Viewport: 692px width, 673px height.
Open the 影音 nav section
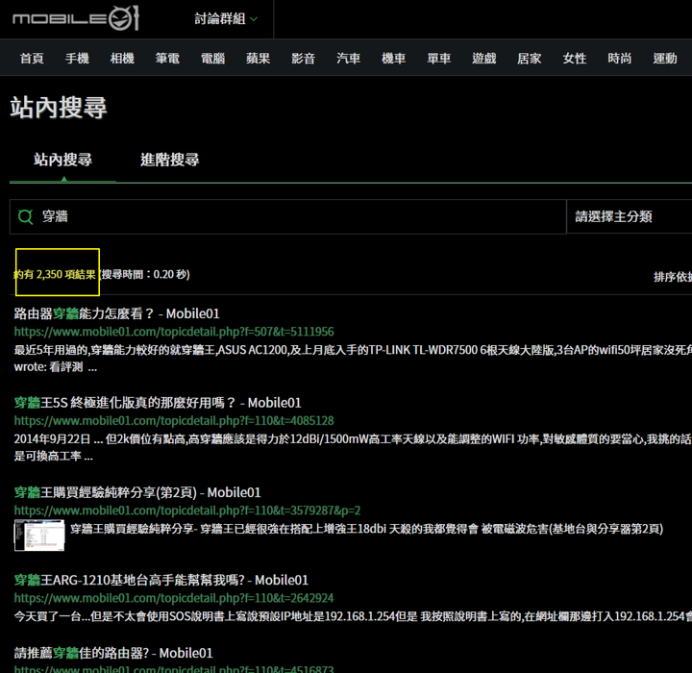pyautogui.click(x=303, y=58)
